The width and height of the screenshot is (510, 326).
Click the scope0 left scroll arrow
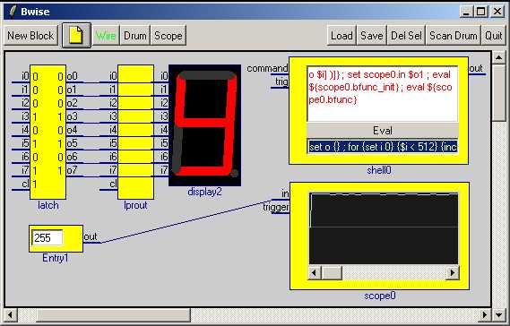tap(315, 272)
